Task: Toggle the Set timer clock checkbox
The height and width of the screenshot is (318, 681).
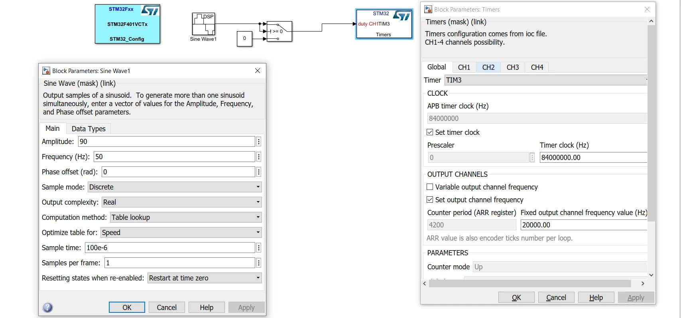Action: coord(430,132)
